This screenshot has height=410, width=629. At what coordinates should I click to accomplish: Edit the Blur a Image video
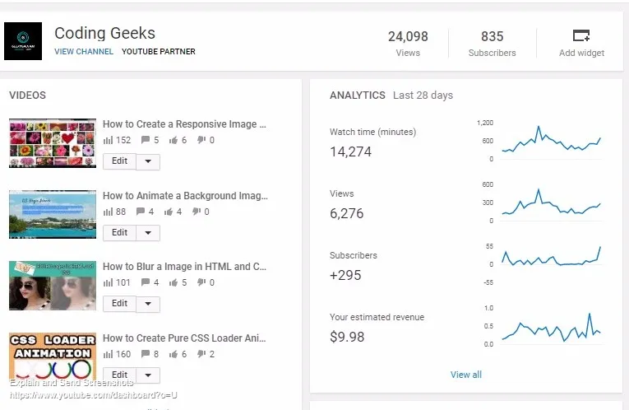[119, 304]
